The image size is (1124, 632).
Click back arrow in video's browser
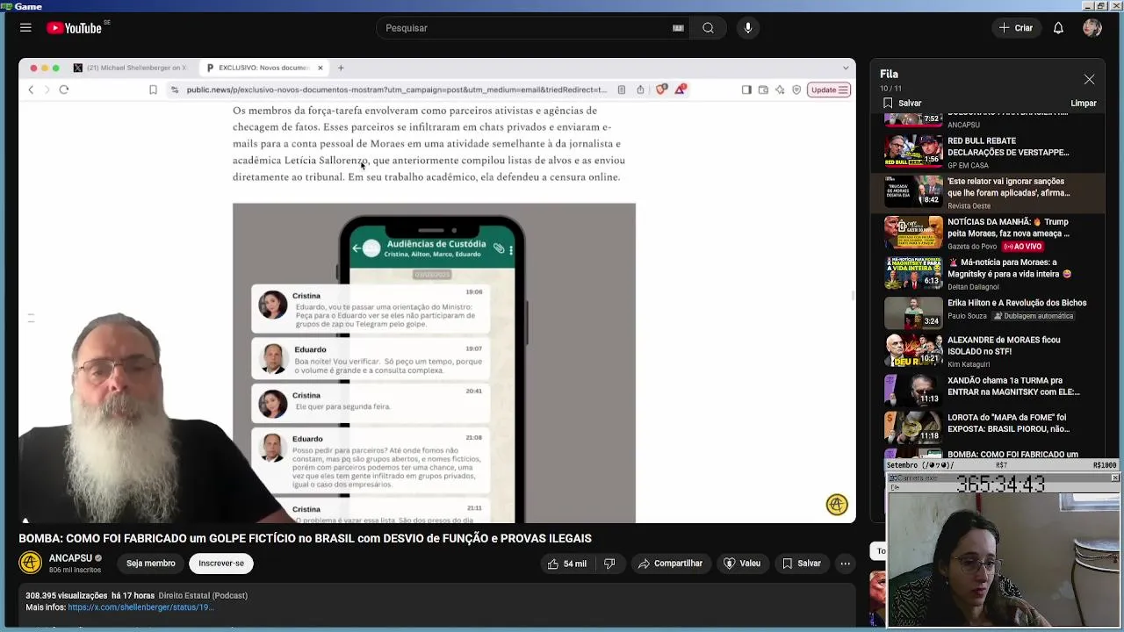click(31, 90)
